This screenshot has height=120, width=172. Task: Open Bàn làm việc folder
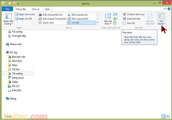point(17,57)
